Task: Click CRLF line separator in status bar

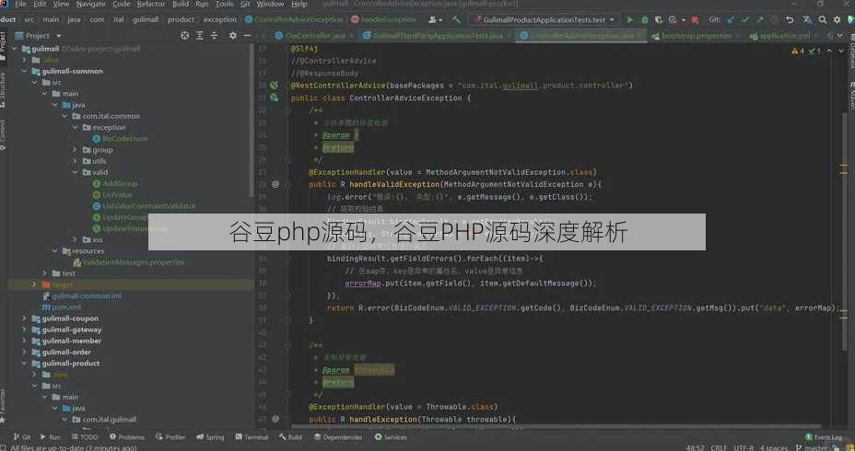Action: click(x=719, y=447)
